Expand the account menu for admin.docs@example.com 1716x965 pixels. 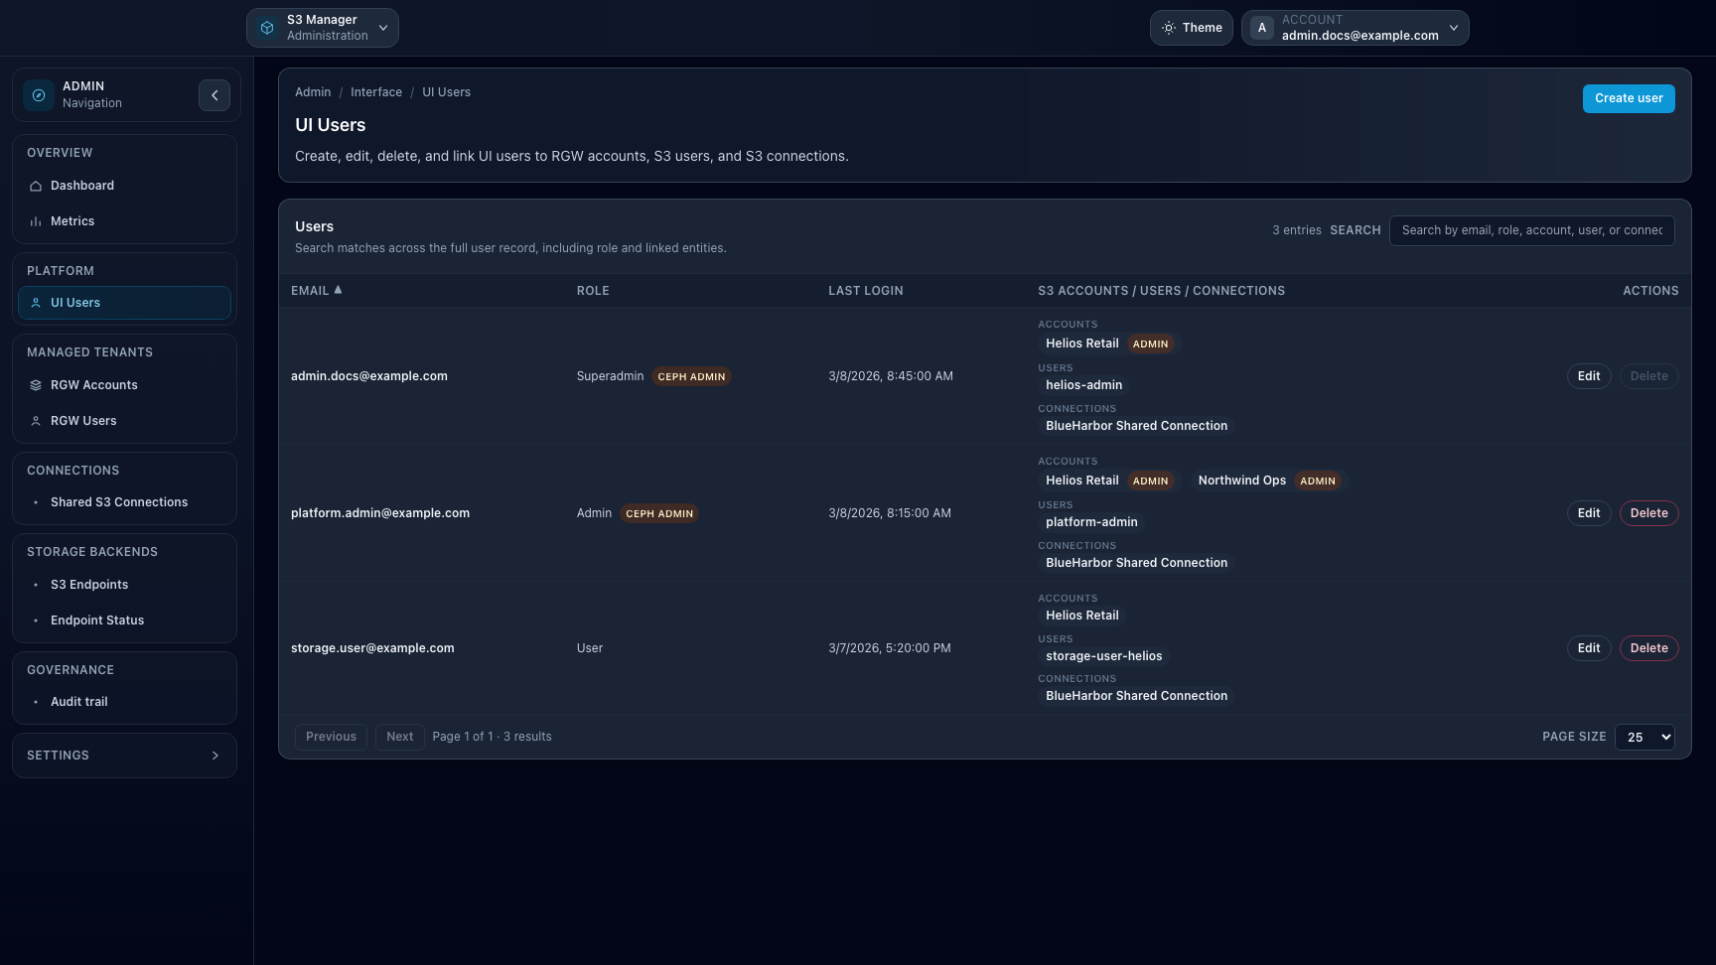(1453, 28)
